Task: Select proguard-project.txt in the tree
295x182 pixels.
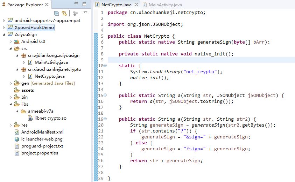Action: click(x=42, y=146)
